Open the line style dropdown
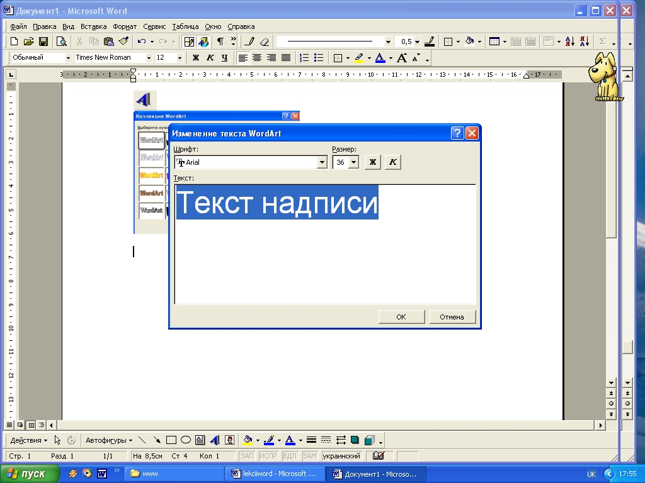The width and height of the screenshot is (645, 483). point(388,42)
